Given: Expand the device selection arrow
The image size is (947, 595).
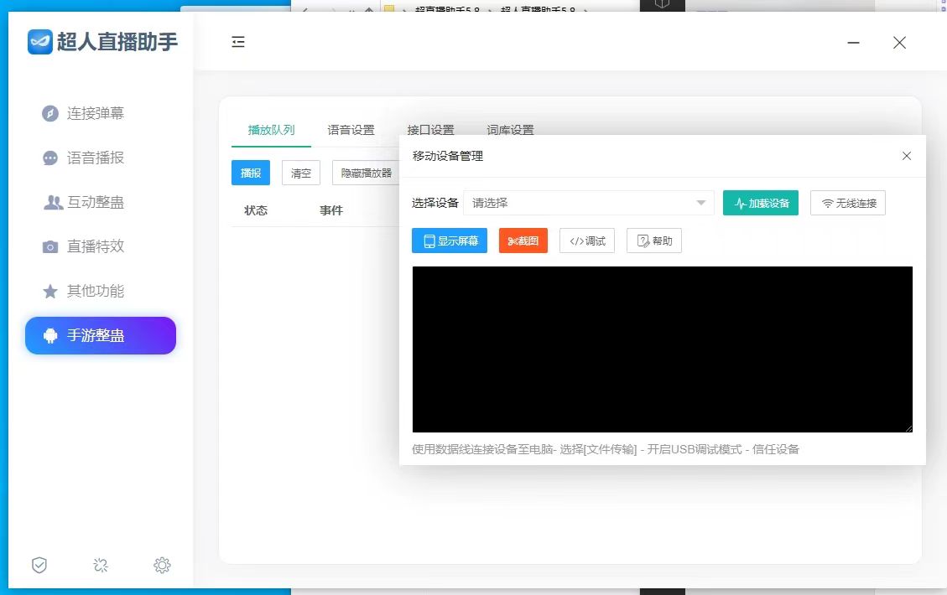Looking at the screenshot, I should pyautogui.click(x=701, y=202).
